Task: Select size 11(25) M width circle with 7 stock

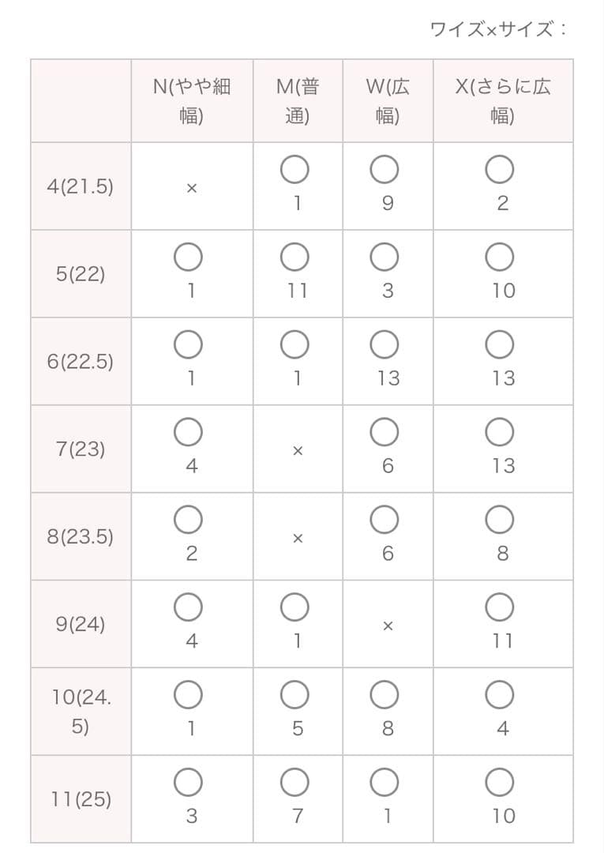Action: point(294,783)
